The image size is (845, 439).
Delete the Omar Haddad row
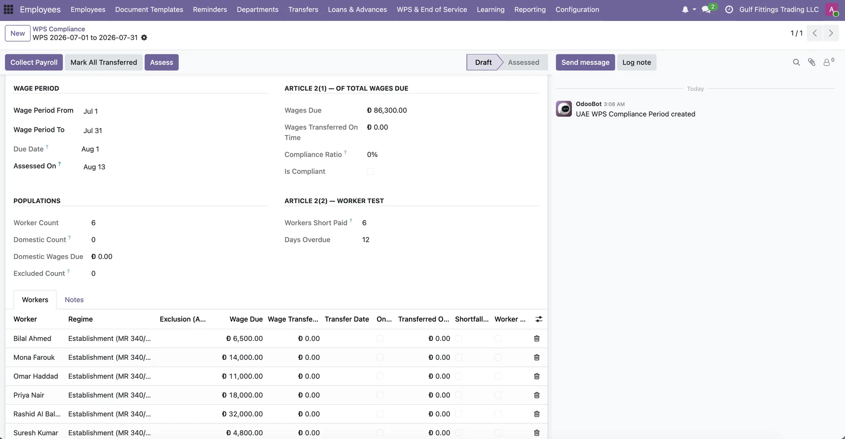(537, 376)
